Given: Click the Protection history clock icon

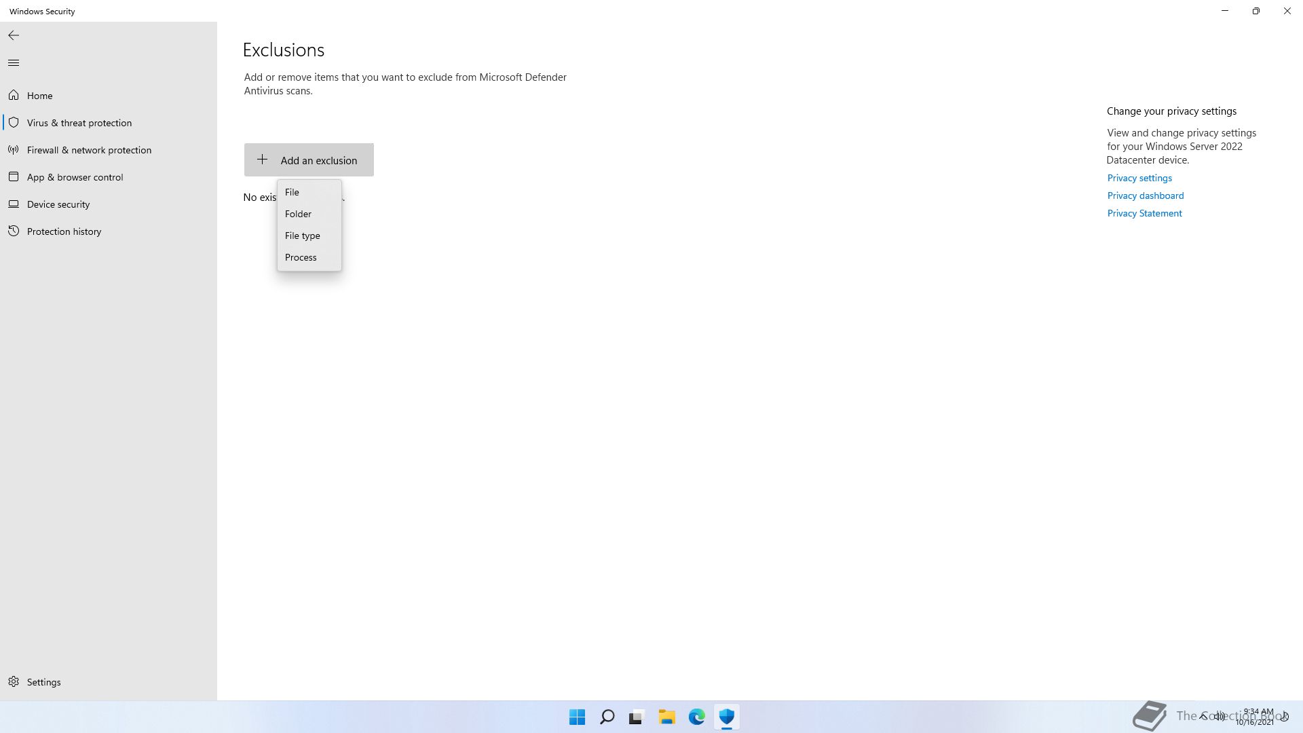Looking at the screenshot, I should point(14,231).
